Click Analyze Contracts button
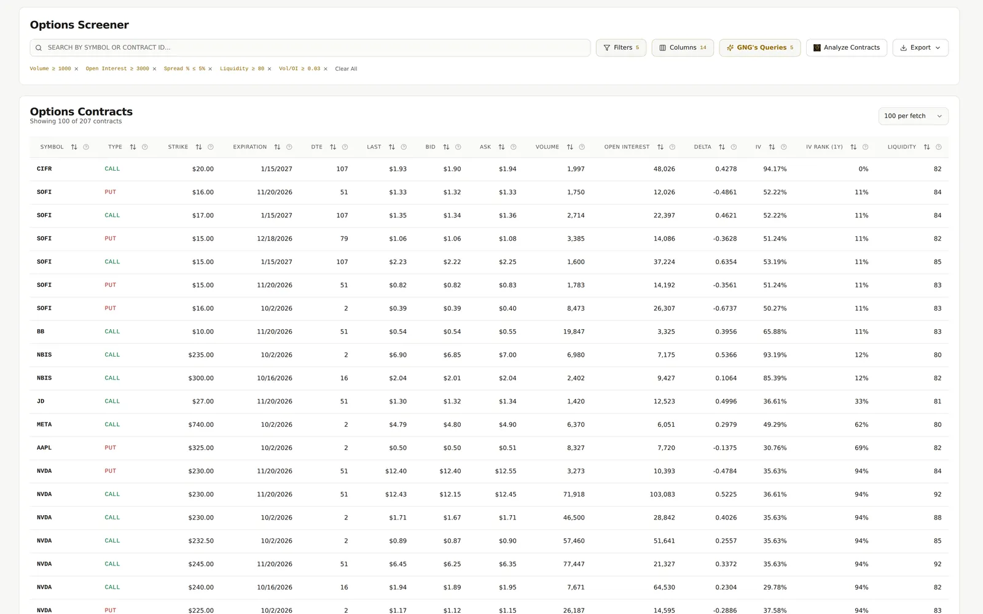Screen dimensions: 983x614 [x=847, y=48]
